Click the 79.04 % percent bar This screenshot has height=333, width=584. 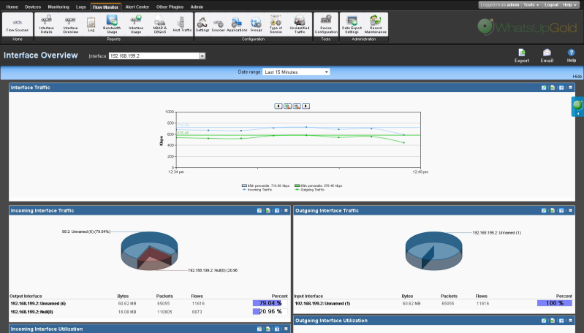pyautogui.click(x=268, y=303)
